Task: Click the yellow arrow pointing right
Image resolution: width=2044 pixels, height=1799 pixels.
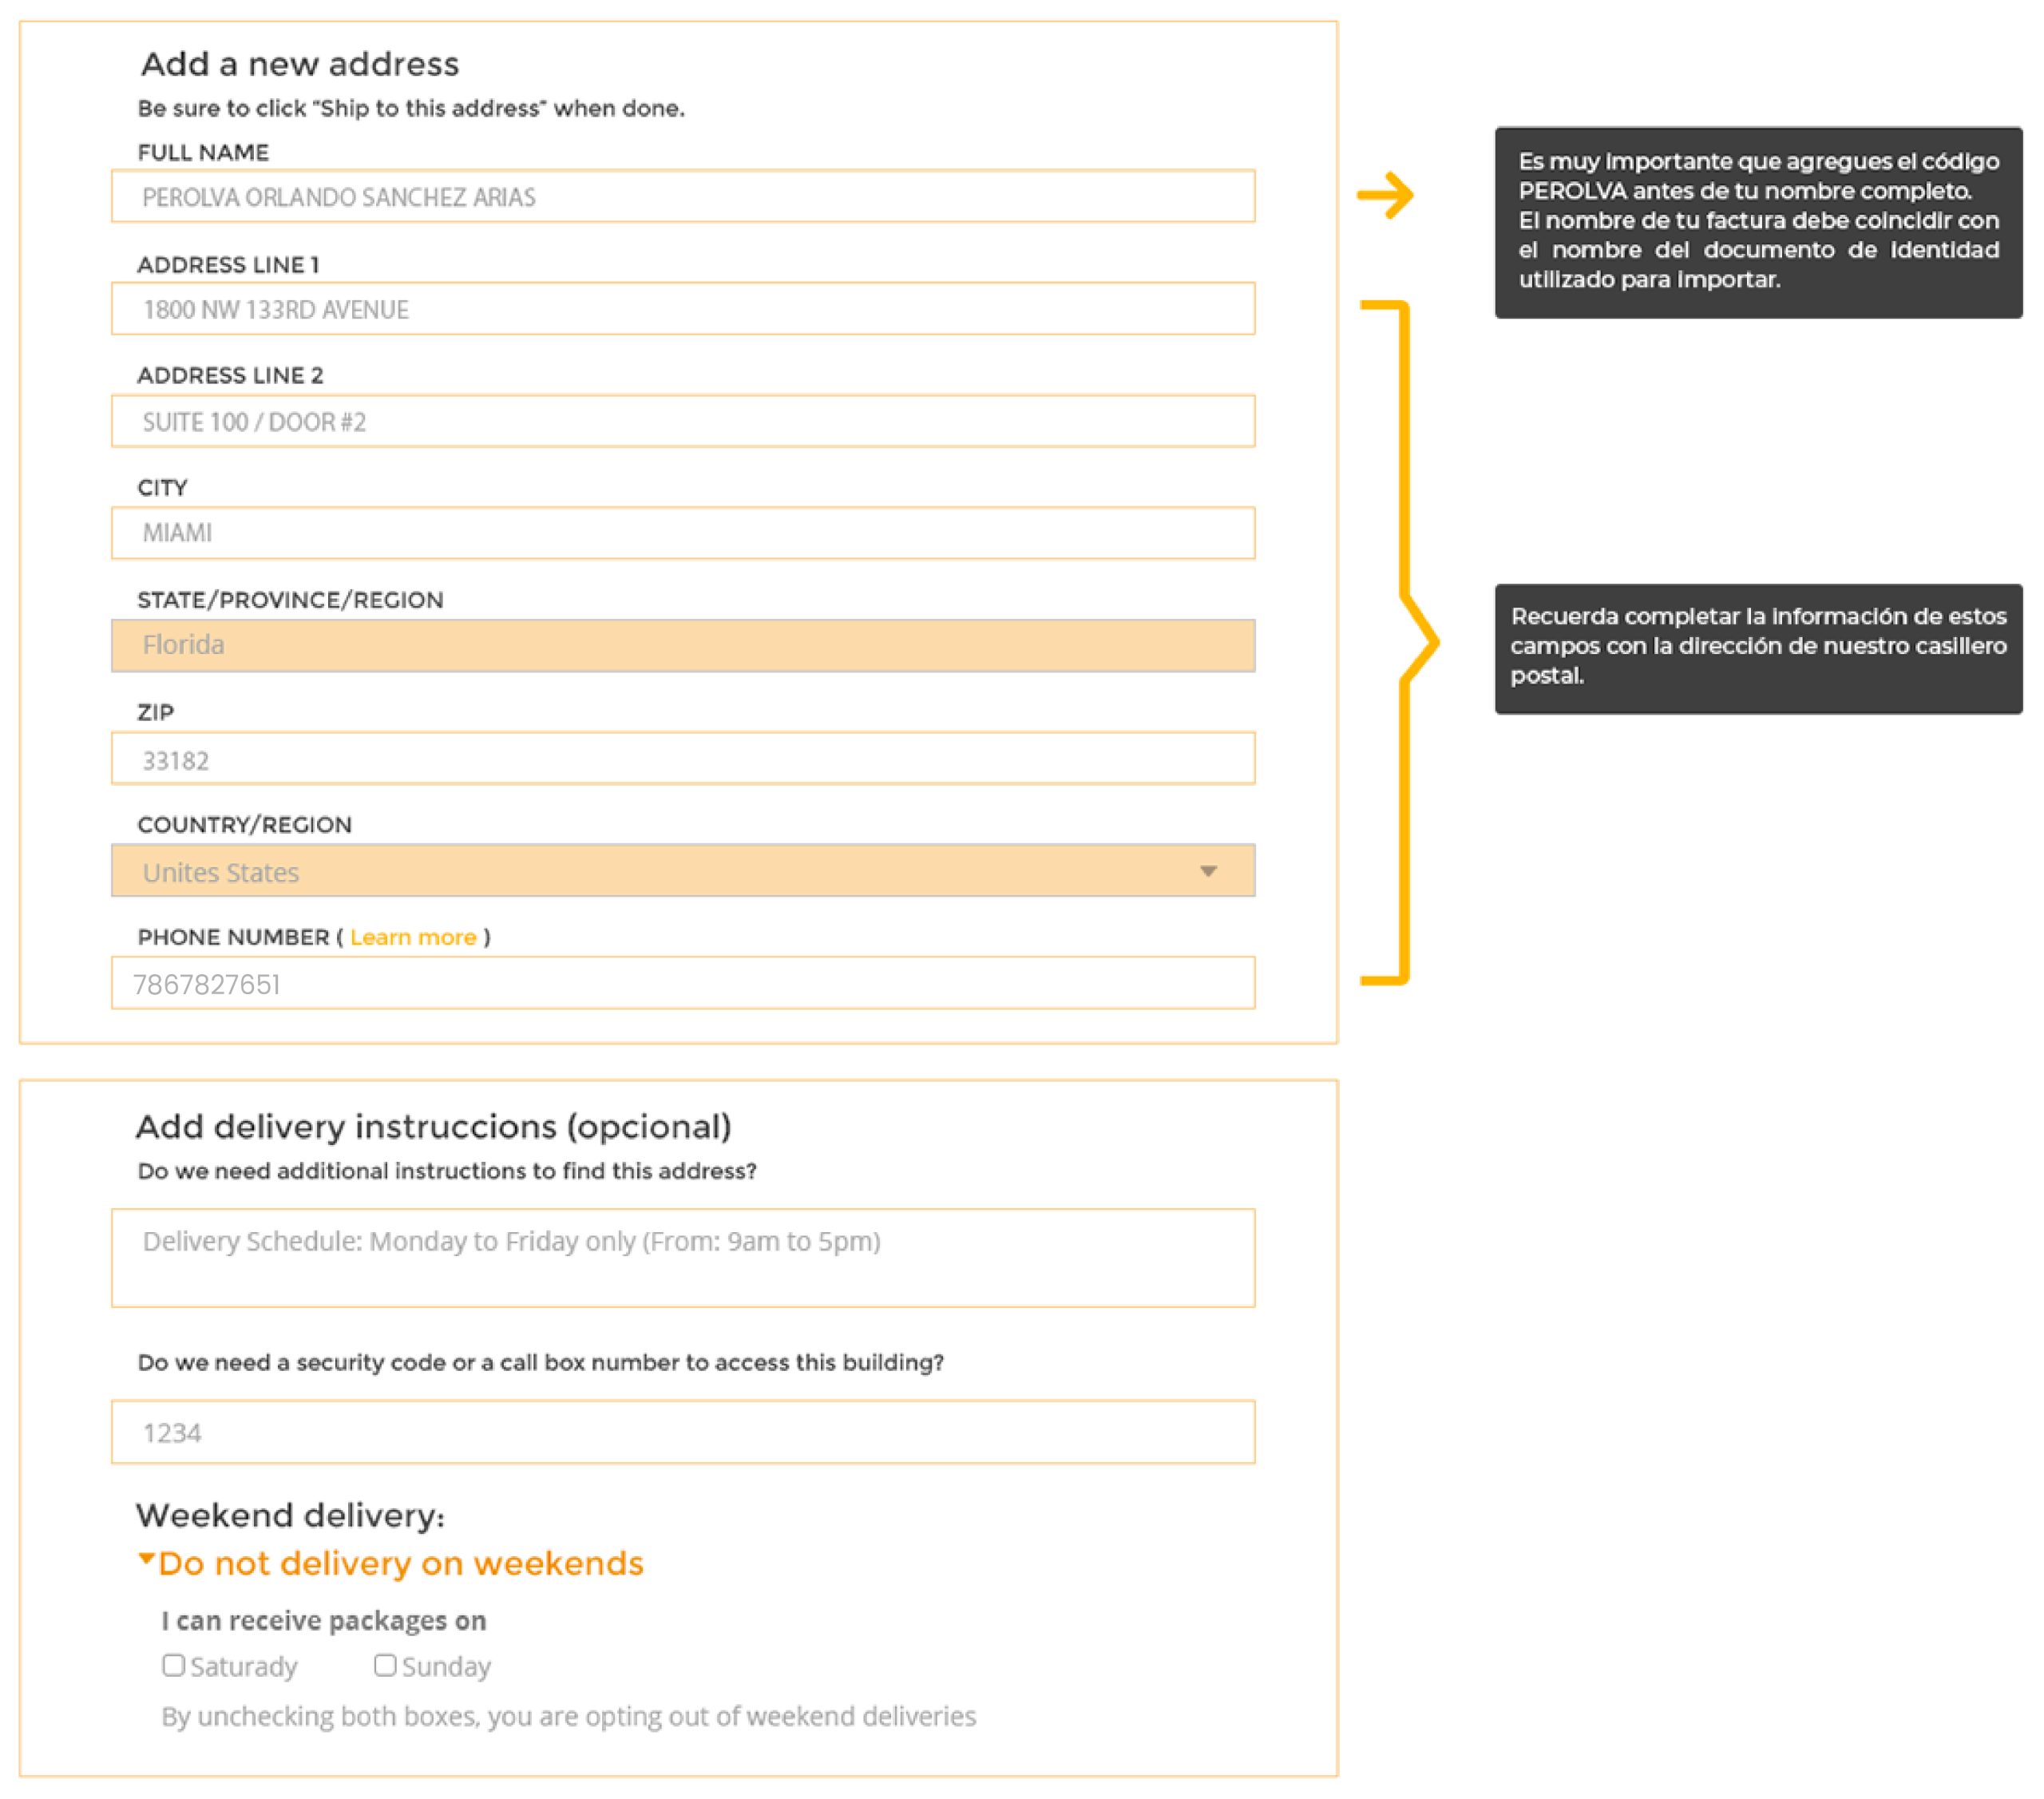Action: (x=1385, y=195)
